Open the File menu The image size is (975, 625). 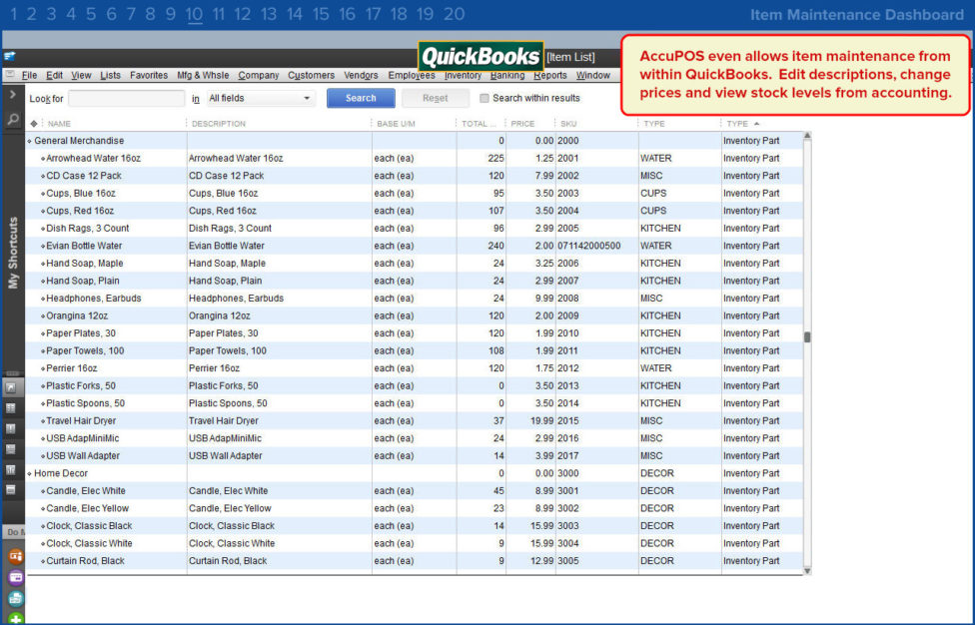click(29, 75)
